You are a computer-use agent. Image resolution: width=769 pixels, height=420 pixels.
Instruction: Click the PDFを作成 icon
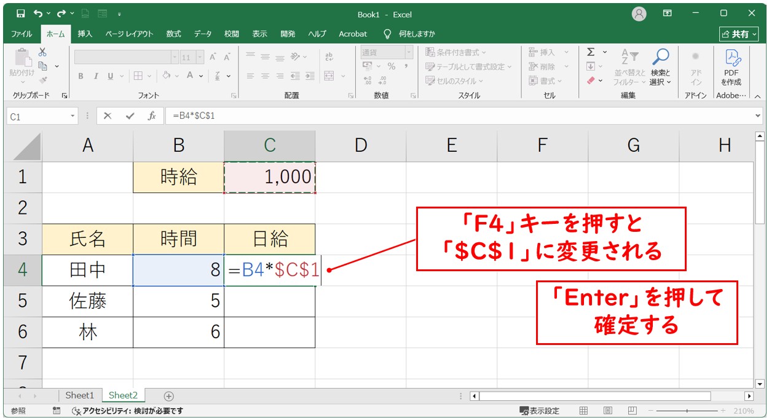pos(732,67)
